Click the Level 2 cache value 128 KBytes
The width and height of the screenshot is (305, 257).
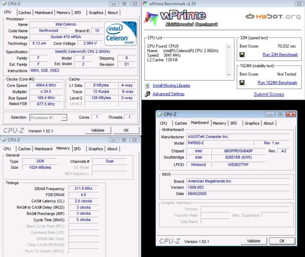point(101,98)
